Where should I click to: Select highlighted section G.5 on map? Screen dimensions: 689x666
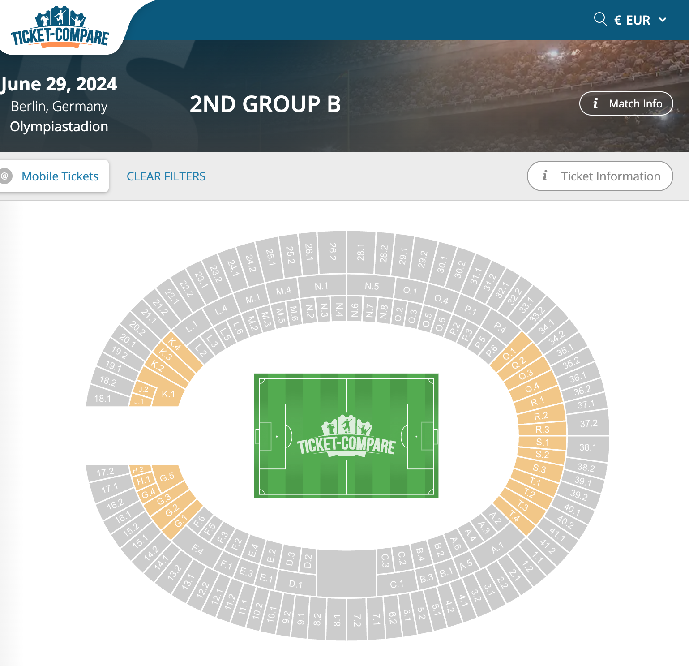click(167, 477)
